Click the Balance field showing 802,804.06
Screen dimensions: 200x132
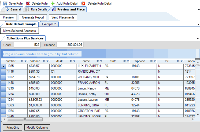coord(70,45)
